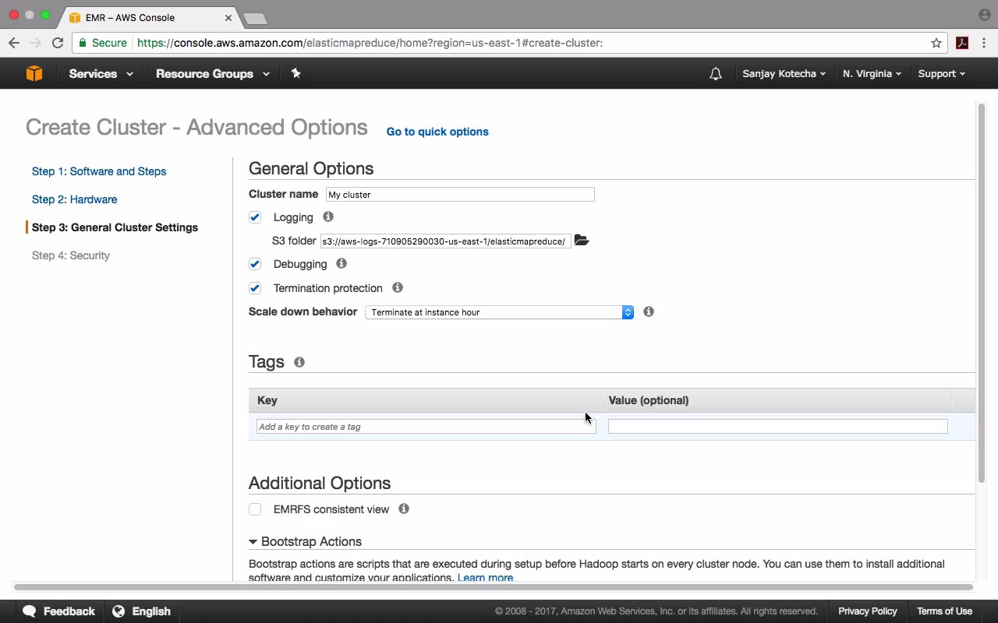
Task: Click the AWS console home cube icon
Action: pos(34,73)
